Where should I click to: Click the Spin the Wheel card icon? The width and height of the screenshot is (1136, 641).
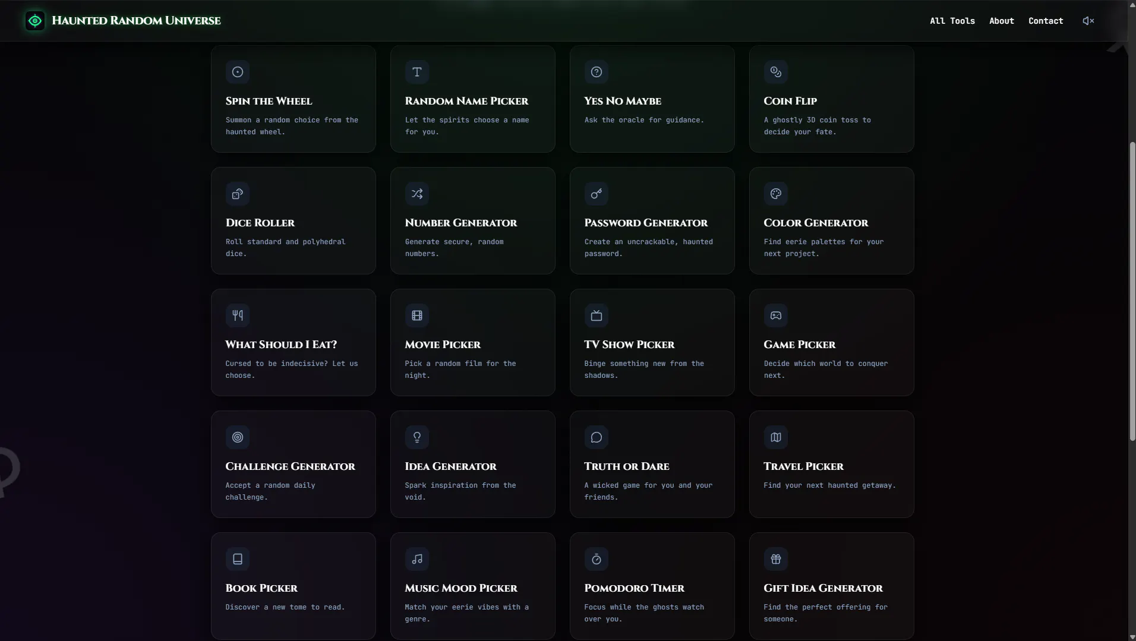(238, 72)
